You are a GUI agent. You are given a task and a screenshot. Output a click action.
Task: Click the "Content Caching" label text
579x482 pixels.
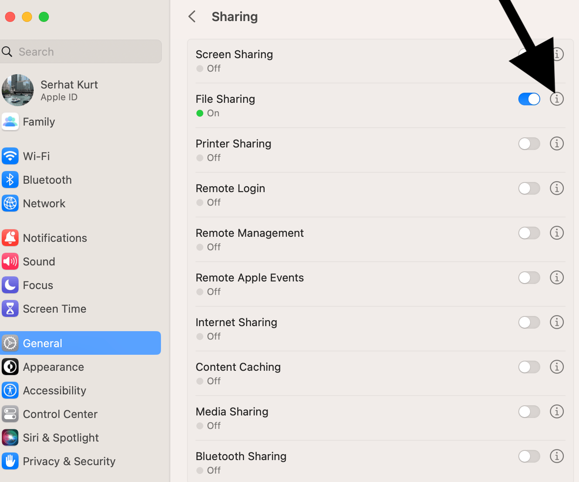pyautogui.click(x=238, y=367)
